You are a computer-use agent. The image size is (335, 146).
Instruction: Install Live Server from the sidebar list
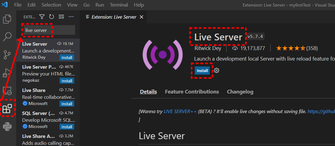coord(67,58)
